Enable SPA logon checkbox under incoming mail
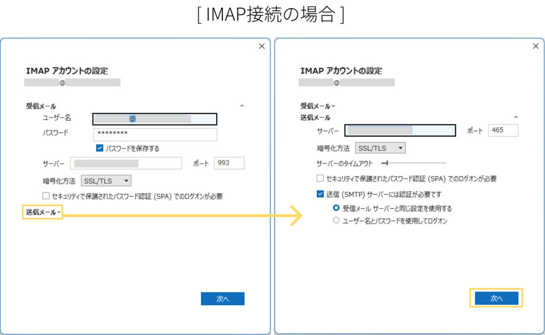This screenshot has height=335, width=545. [x=46, y=196]
